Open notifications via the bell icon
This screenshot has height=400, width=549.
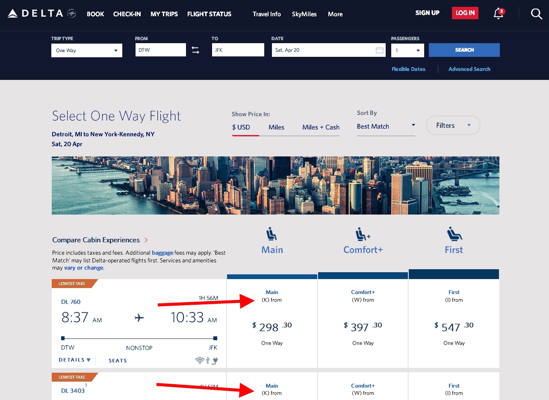pyautogui.click(x=498, y=14)
